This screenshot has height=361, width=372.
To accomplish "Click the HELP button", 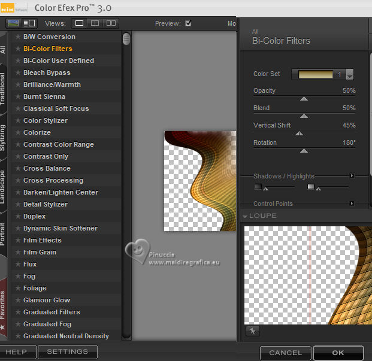I will [x=17, y=352].
